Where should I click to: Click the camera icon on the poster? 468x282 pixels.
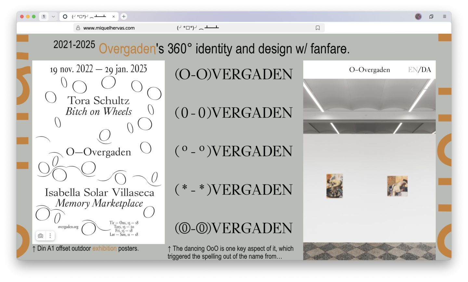pyautogui.click(x=41, y=236)
